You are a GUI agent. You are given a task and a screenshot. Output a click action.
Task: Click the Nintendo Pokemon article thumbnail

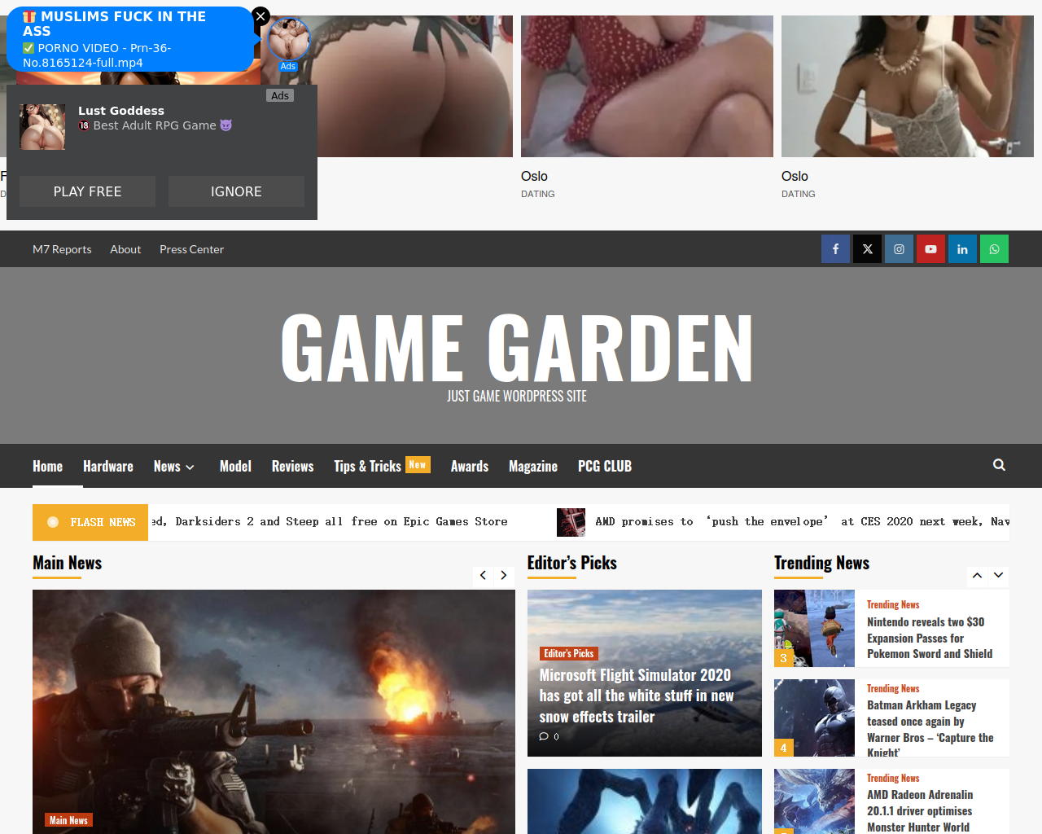click(x=814, y=628)
